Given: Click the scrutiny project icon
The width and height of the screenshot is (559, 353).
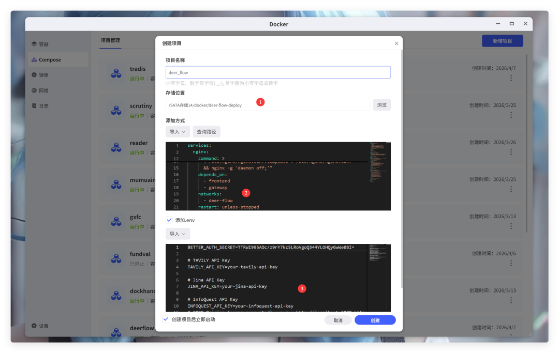Looking at the screenshot, I should coord(116,110).
